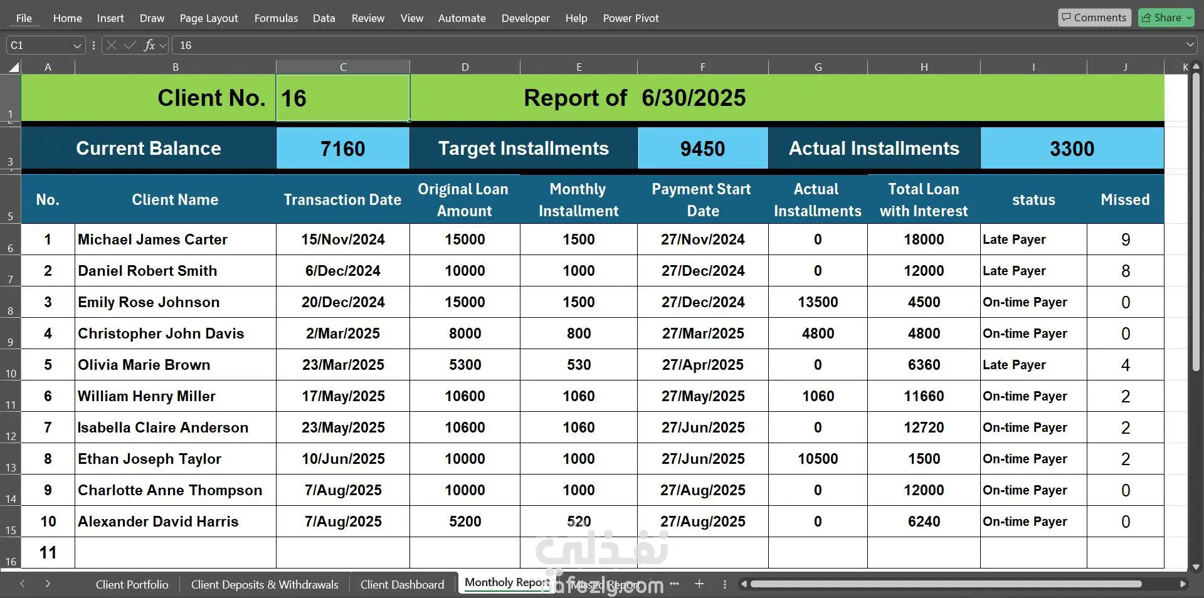1204x598 pixels.
Task: Select column F header
Action: tap(702, 67)
